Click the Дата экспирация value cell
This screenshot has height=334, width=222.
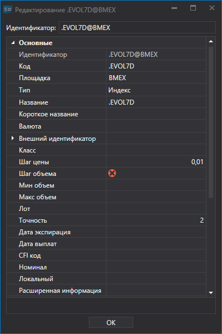(156, 232)
